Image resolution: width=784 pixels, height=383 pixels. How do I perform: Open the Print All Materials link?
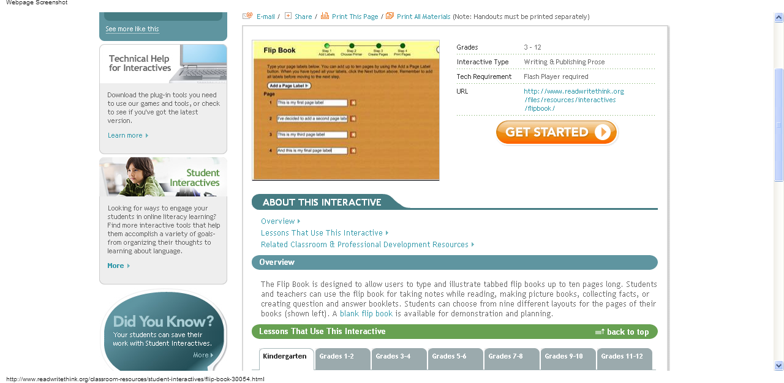[424, 17]
